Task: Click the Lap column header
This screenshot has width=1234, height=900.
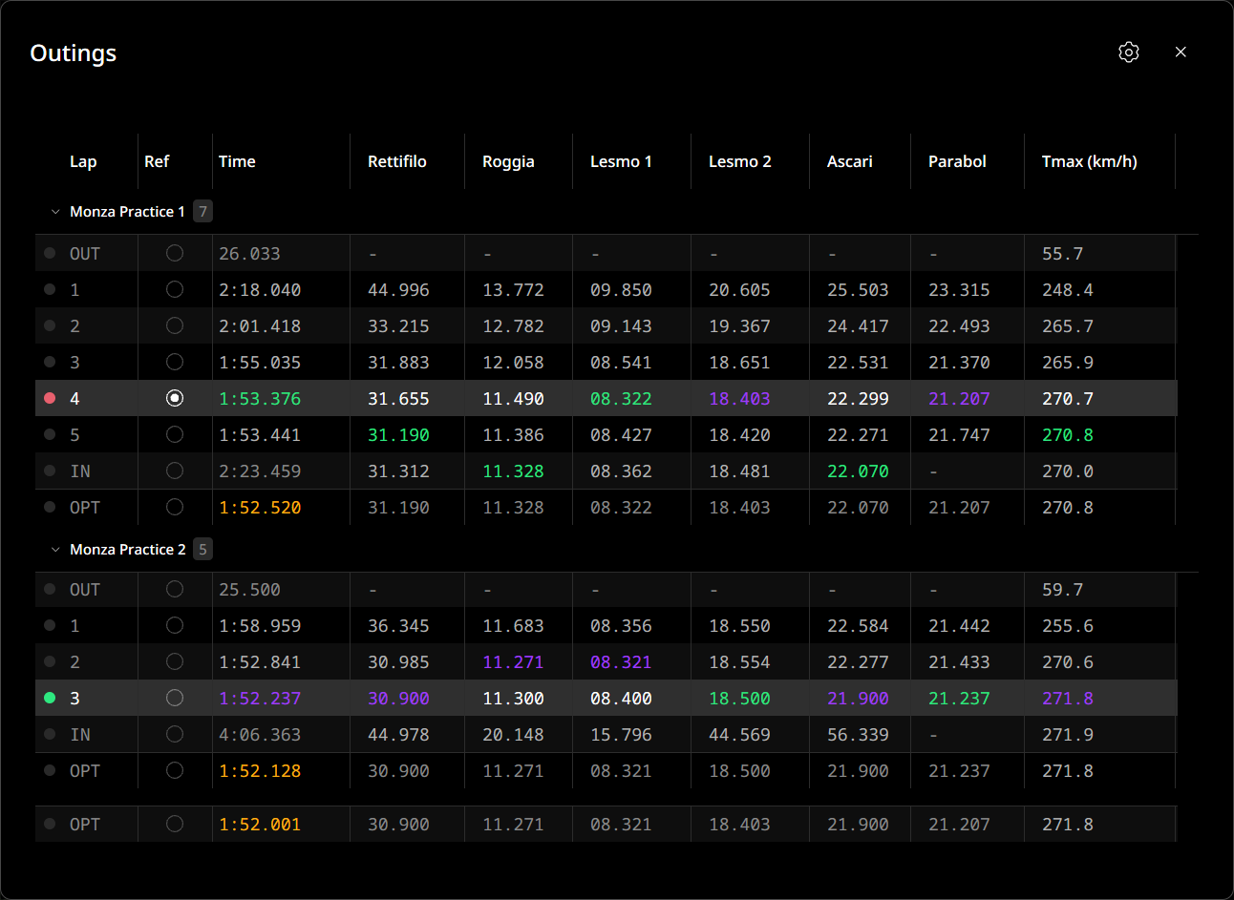Action: click(x=83, y=161)
